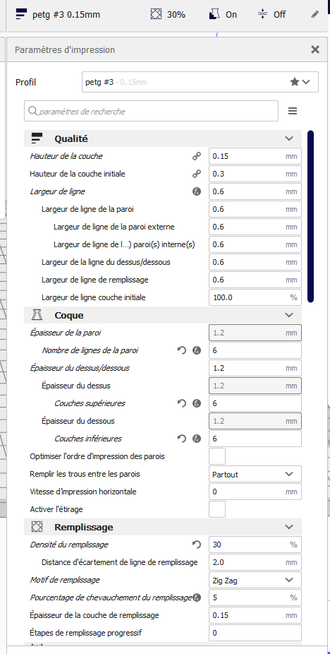Toggle the Activer l'étirage checkbox
The image size is (330, 654).
click(217, 509)
